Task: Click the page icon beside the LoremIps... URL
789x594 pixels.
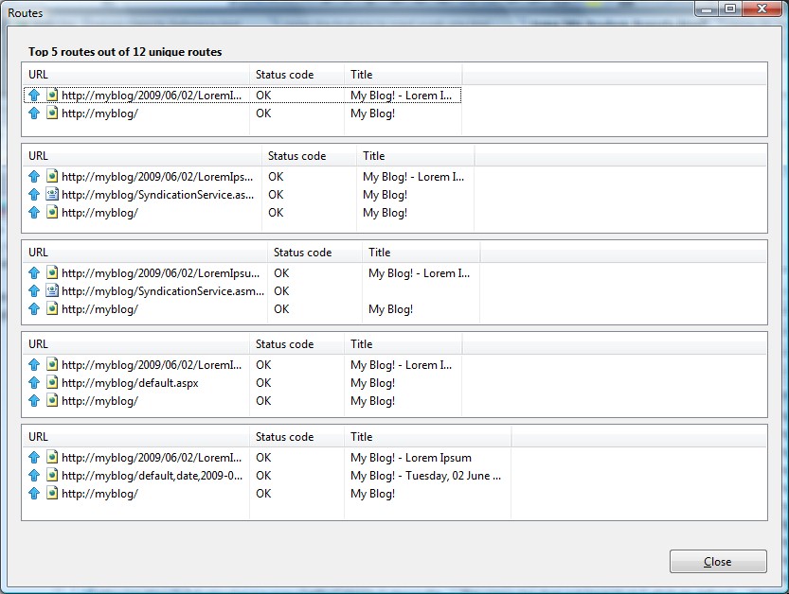Action: coord(52,176)
